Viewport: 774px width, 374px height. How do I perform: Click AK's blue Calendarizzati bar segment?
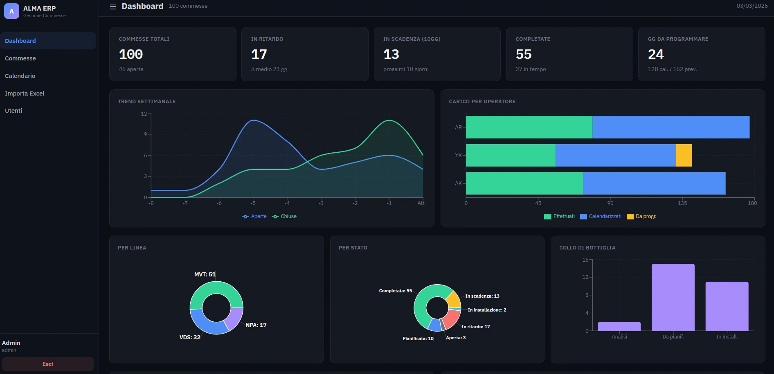pyautogui.click(x=654, y=183)
